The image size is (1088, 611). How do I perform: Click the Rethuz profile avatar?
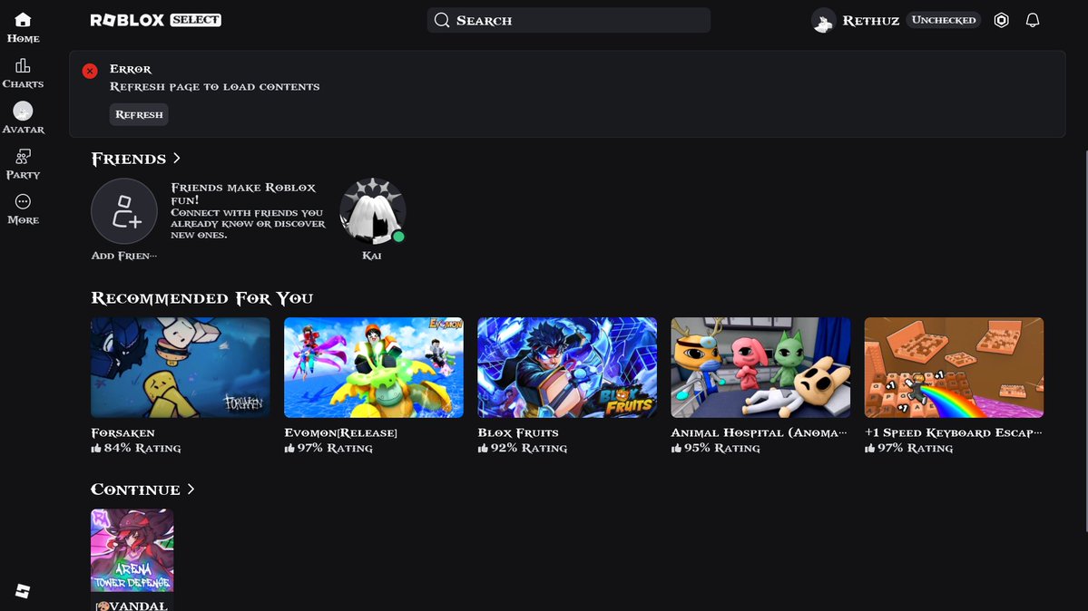pos(824,21)
